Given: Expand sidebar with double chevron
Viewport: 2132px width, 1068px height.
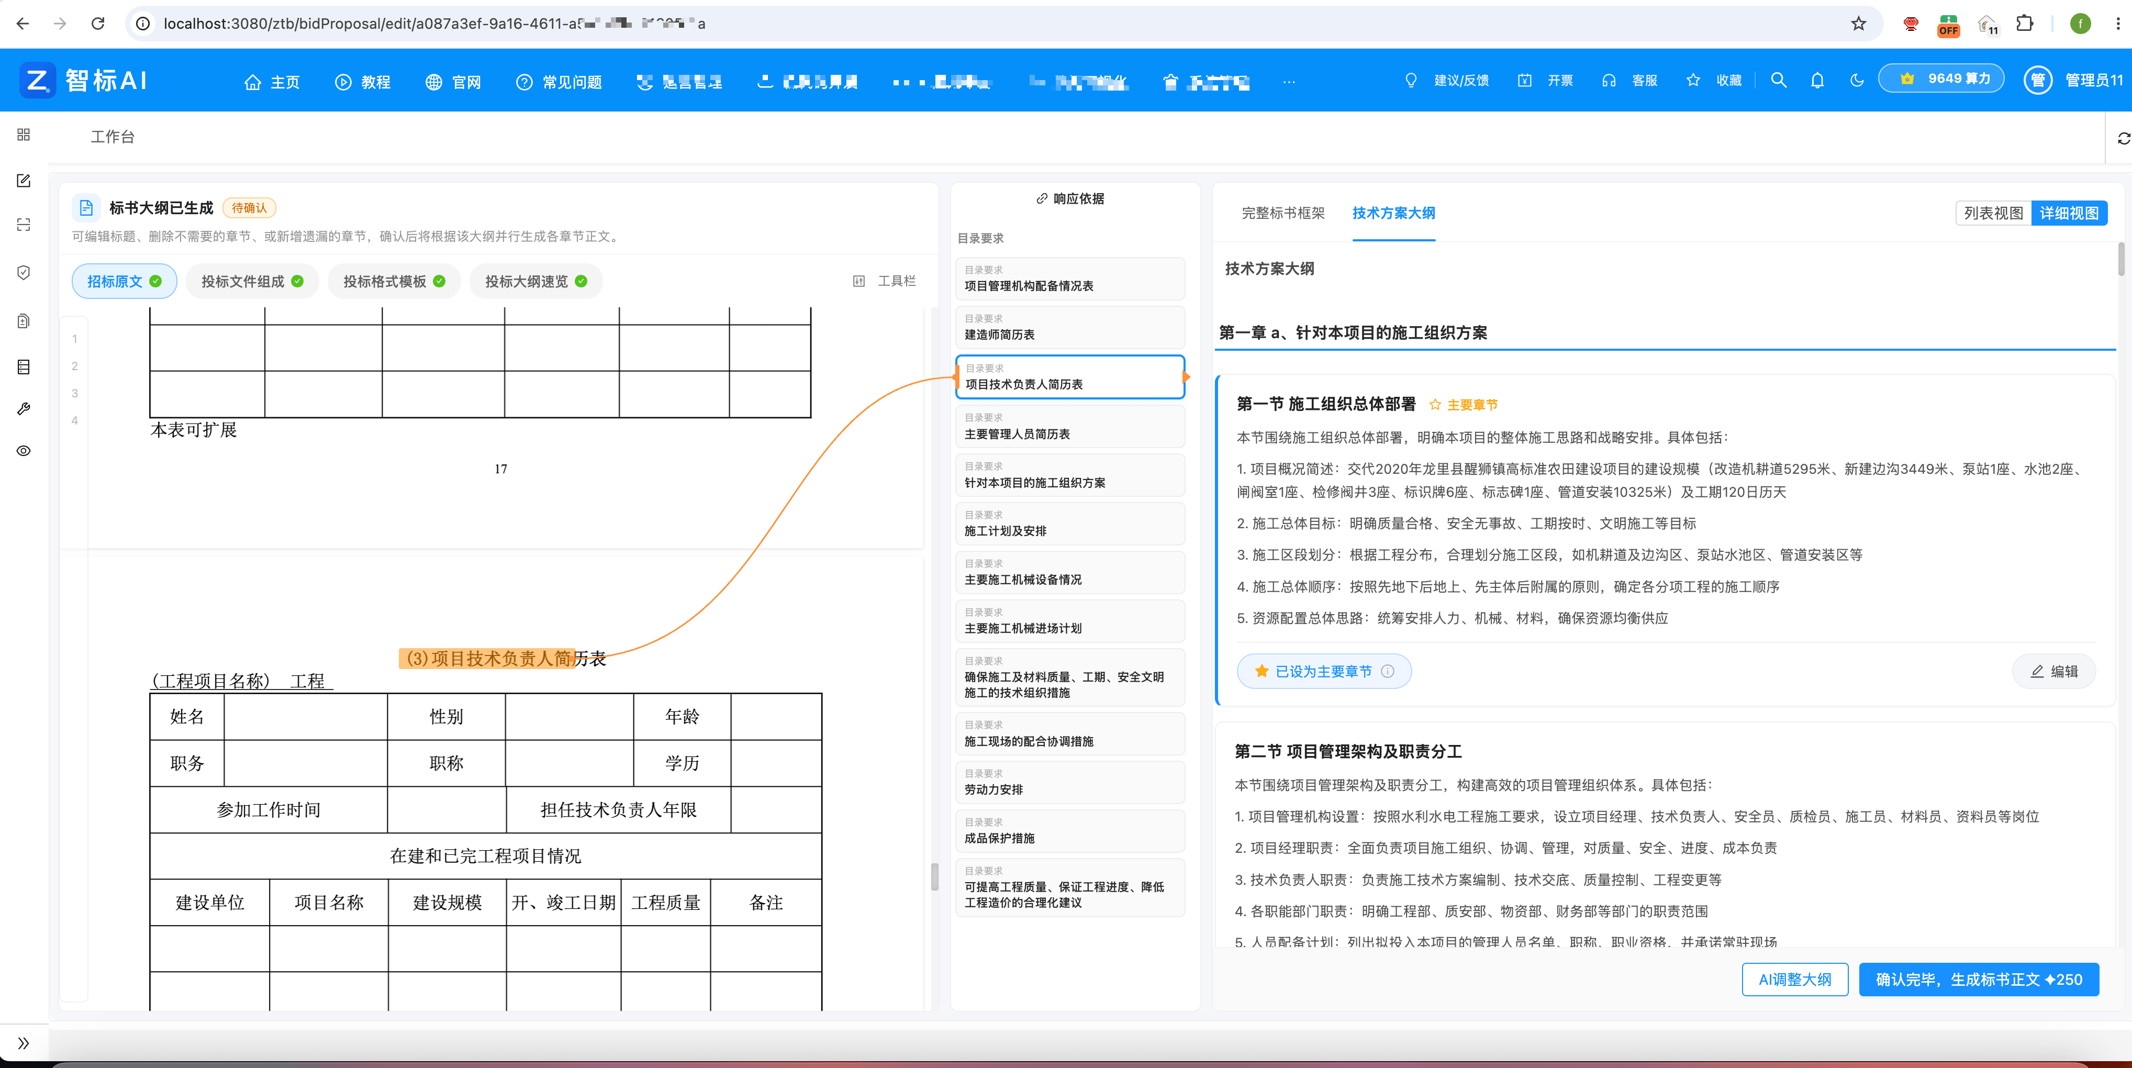Looking at the screenshot, I should 23,1042.
